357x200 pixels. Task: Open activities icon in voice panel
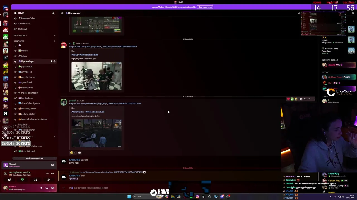35,180
